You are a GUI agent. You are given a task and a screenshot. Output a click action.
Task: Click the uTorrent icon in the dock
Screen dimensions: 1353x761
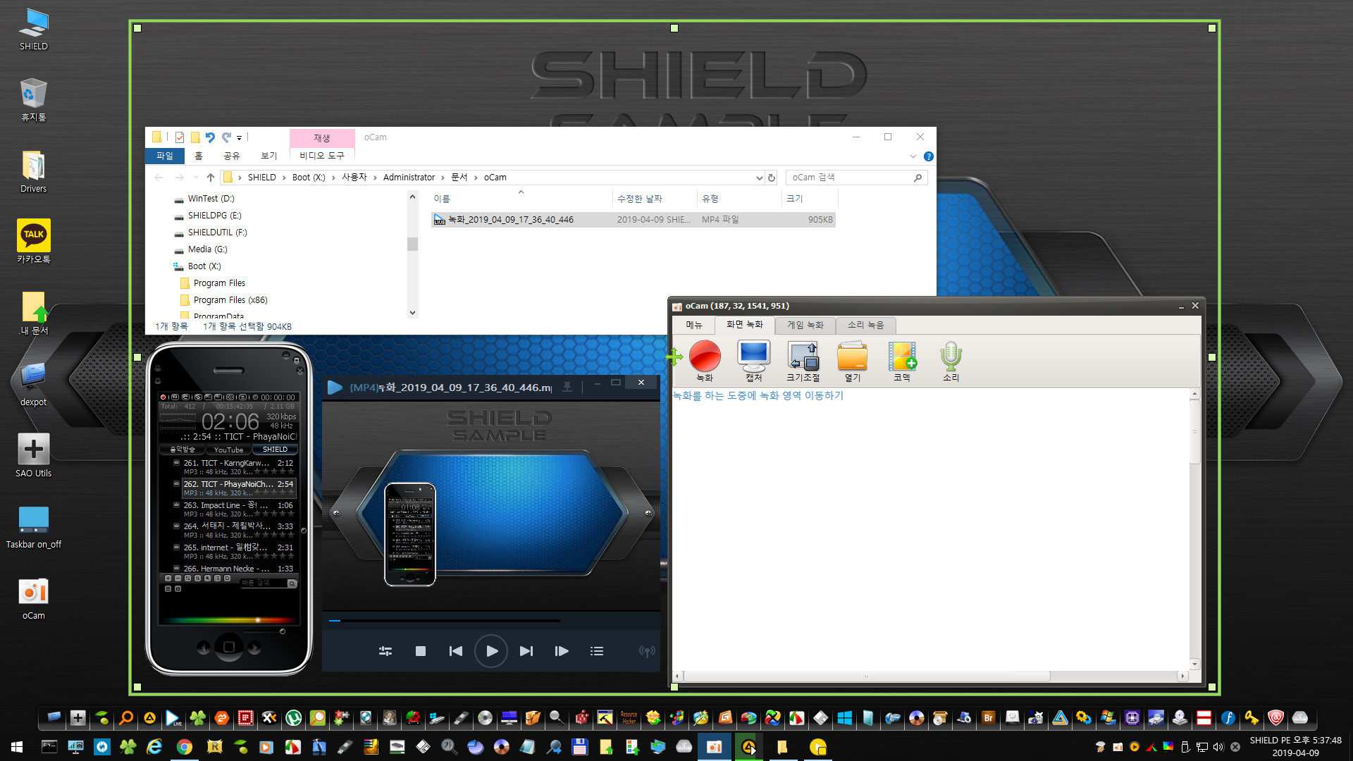pyautogui.click(x=294, y=718)
